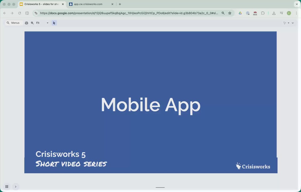Close the Crisisworks 5 slides tab
The height and width of the screenshot is (192, 301).
[63, 4]
